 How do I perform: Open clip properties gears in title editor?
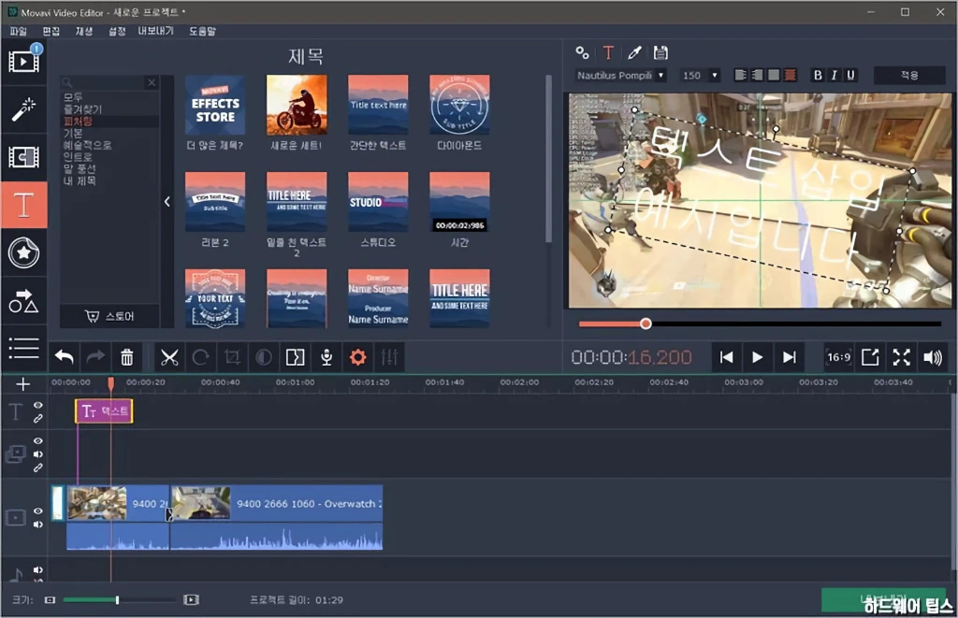[x=582, y=53]
